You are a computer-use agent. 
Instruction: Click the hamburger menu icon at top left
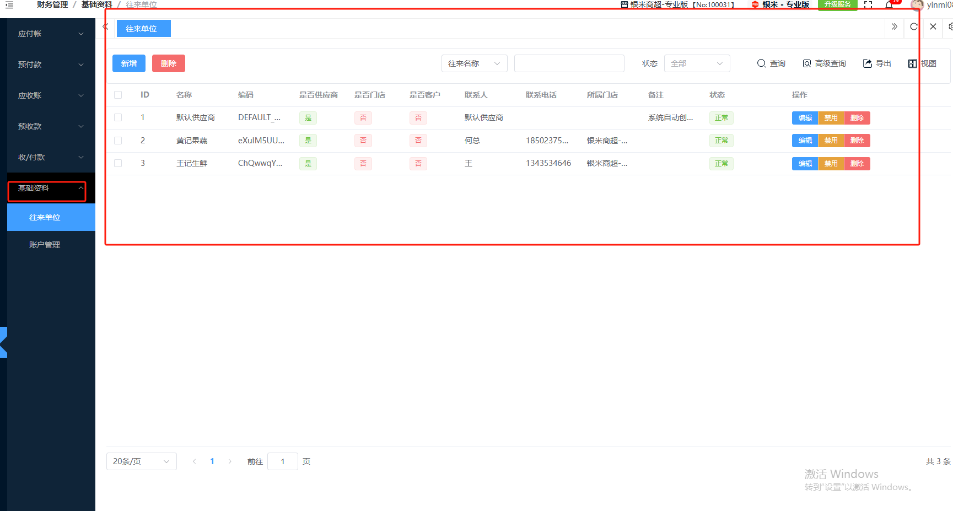coord(9,5)
